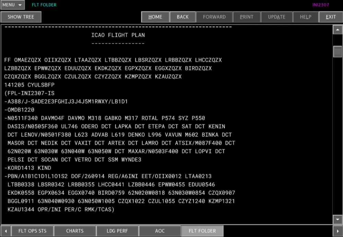This screenshot has height=237, width=343.
Task: Click the scroll down arrow
Action: click(338, 219)
